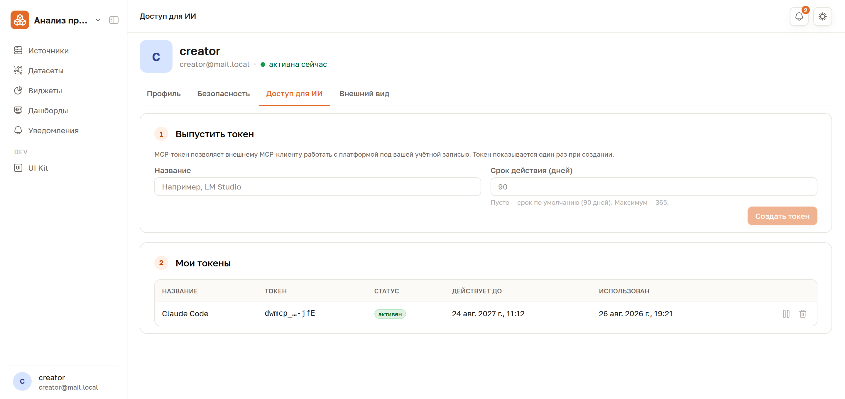This screenshot has height=399, width=845.
Task: Click the активен status badge
Action: (x=390, y=314)
